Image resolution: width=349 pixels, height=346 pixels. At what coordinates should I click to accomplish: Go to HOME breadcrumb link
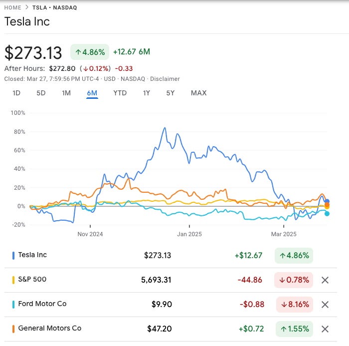(x=12, y=7)
